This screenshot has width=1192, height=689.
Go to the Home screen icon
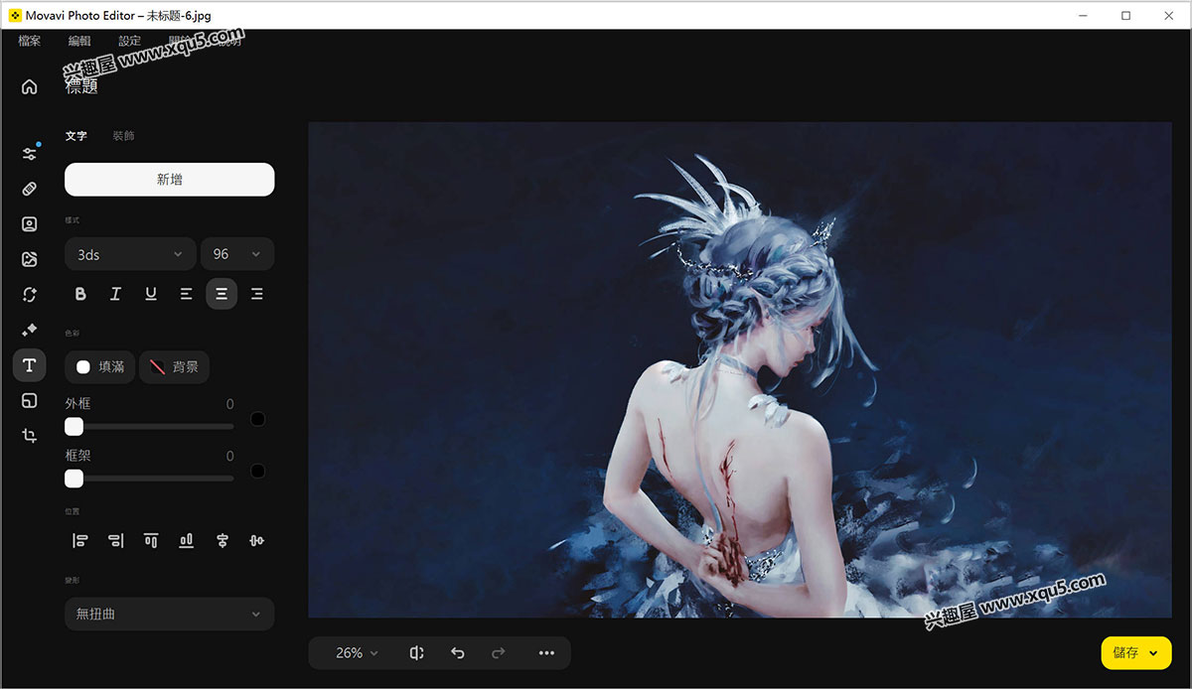29,86
